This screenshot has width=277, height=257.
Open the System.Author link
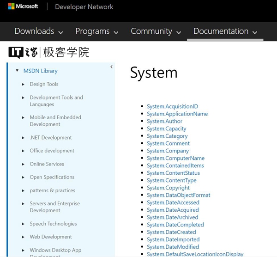164,121
